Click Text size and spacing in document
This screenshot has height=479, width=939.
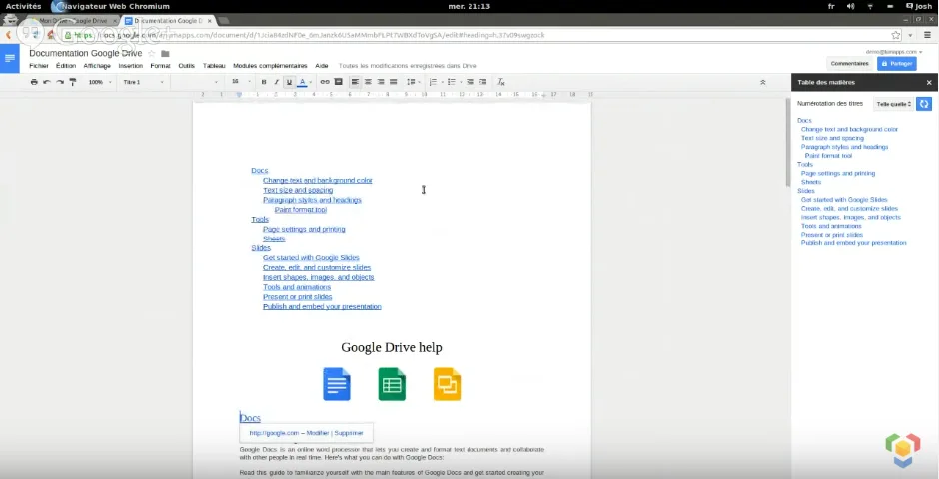click(x=298, y=190)
